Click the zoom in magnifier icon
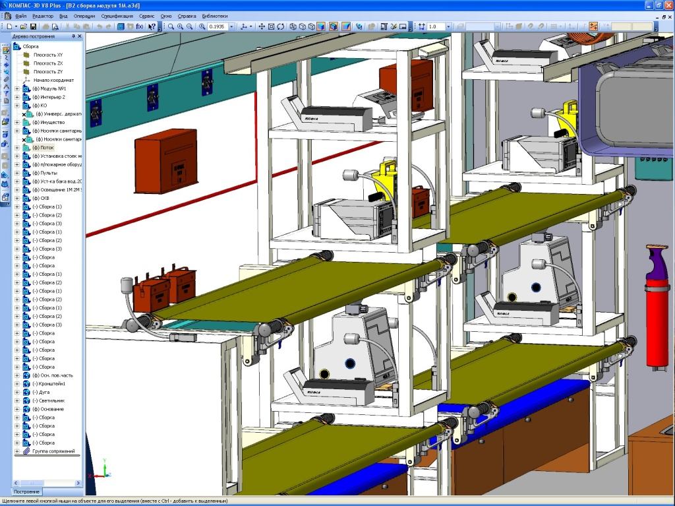Viewport: 675px width, 506px height. [x=180, y=26]
